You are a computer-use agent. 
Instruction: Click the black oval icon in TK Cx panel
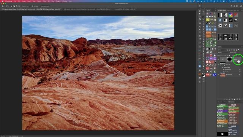(x=210, y=49)
